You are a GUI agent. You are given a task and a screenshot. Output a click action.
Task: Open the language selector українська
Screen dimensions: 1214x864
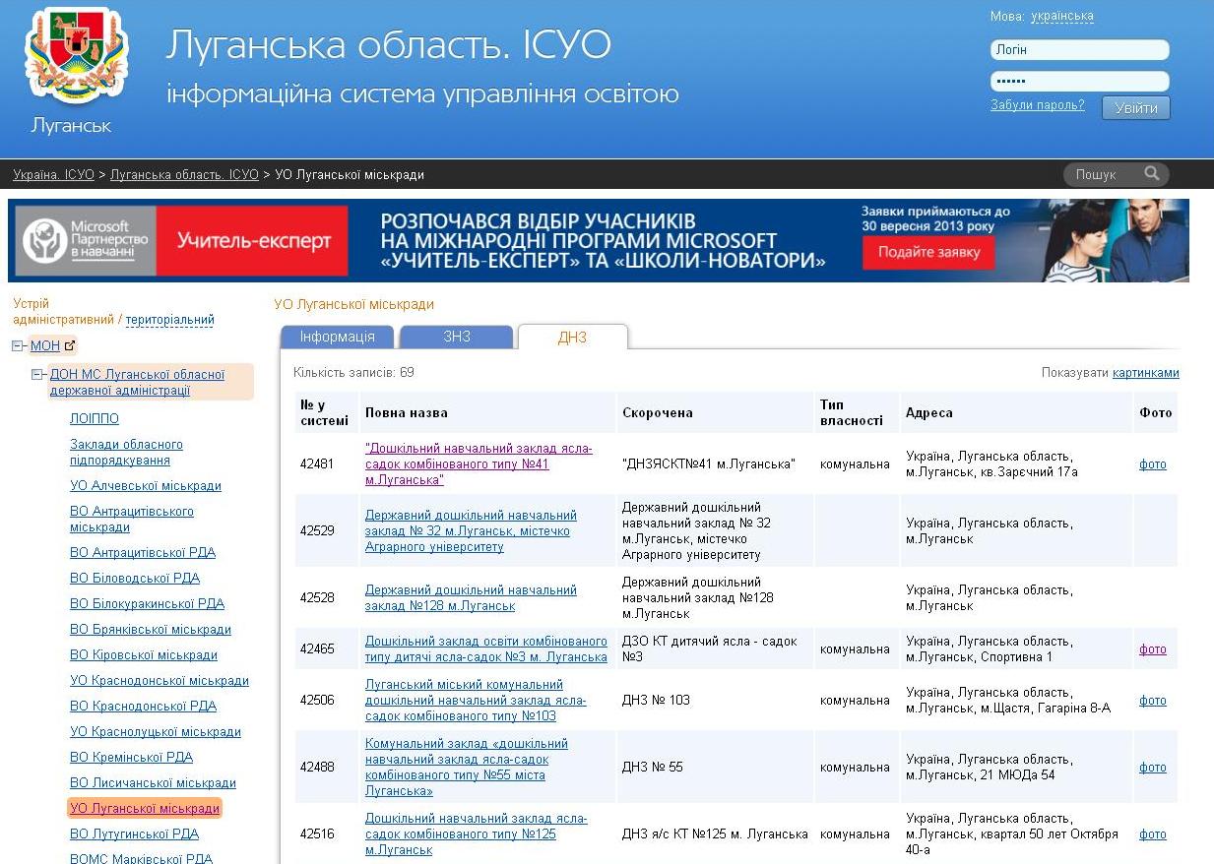pyautogui.click(x=1061, y=17)
